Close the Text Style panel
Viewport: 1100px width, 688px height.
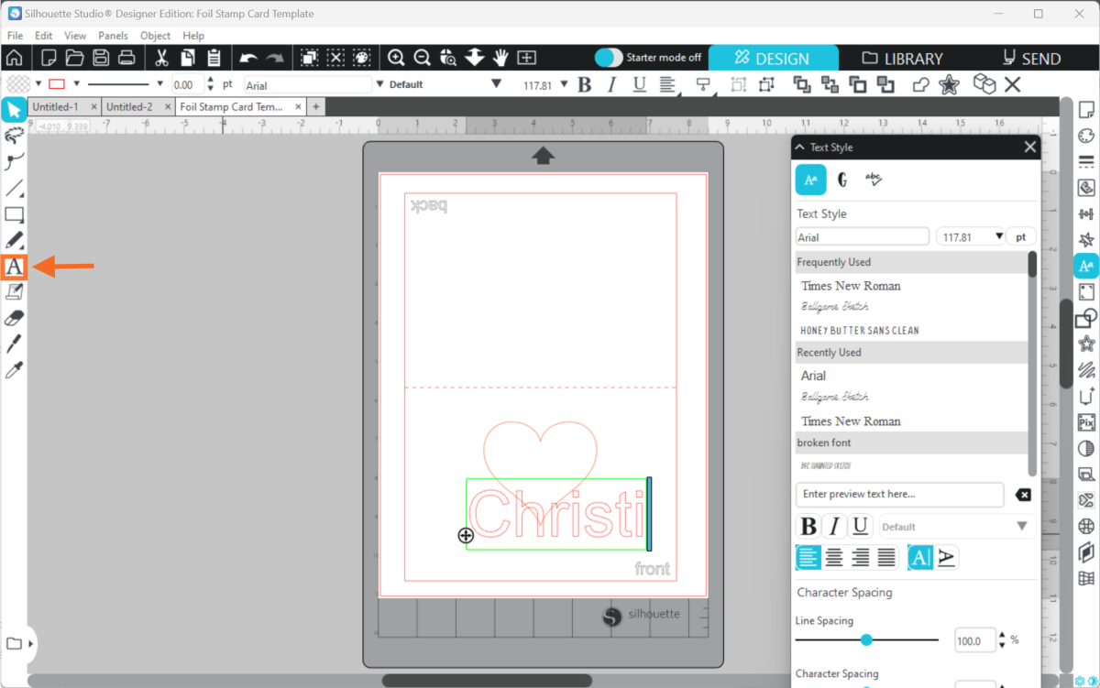(x=1030, y=147)
